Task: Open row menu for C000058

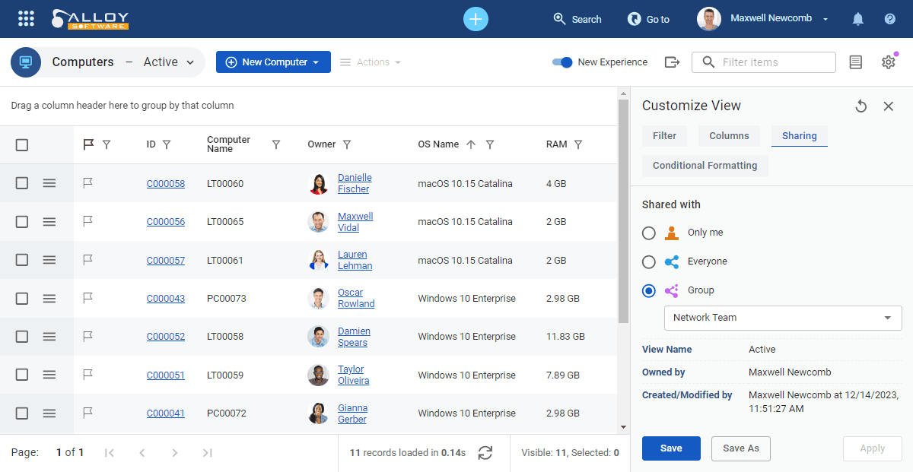Action: click(x=49, y=183)
